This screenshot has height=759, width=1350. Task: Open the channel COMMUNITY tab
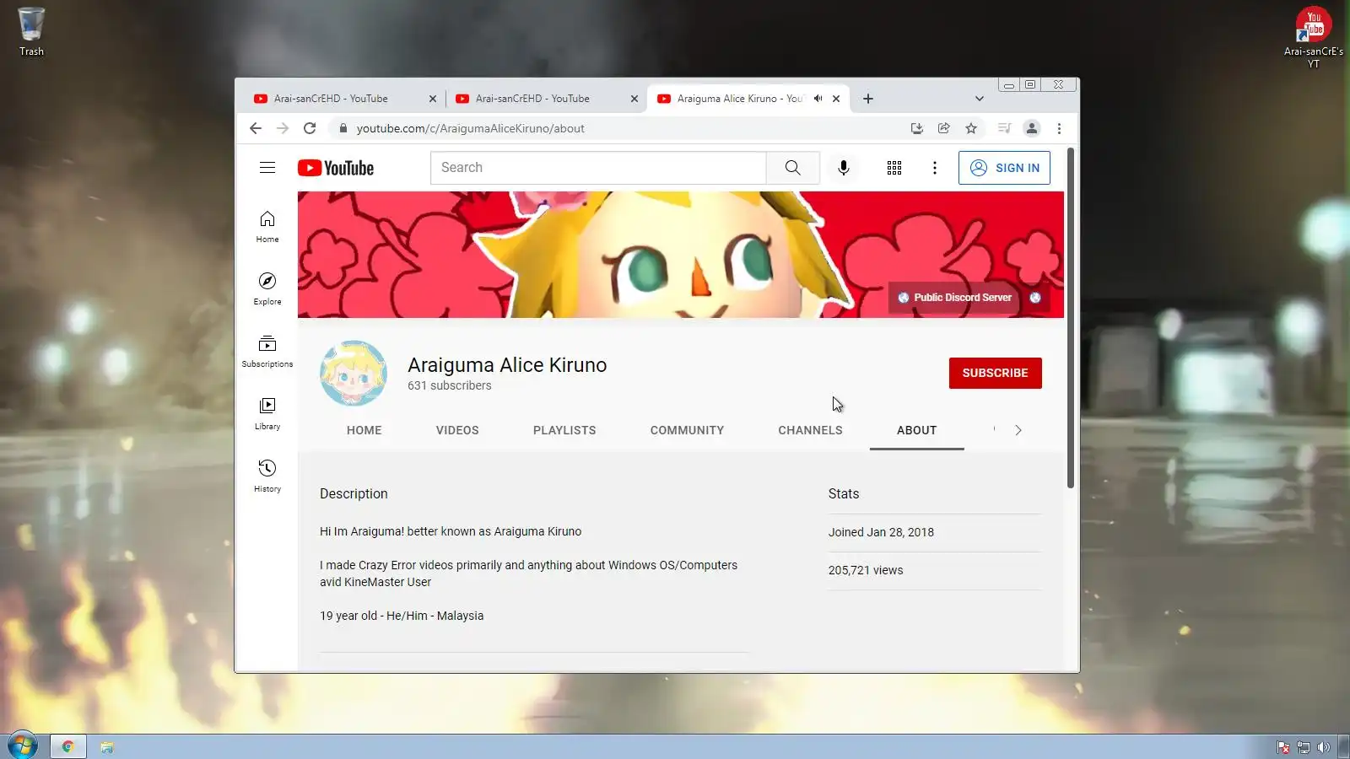[687, 430]
